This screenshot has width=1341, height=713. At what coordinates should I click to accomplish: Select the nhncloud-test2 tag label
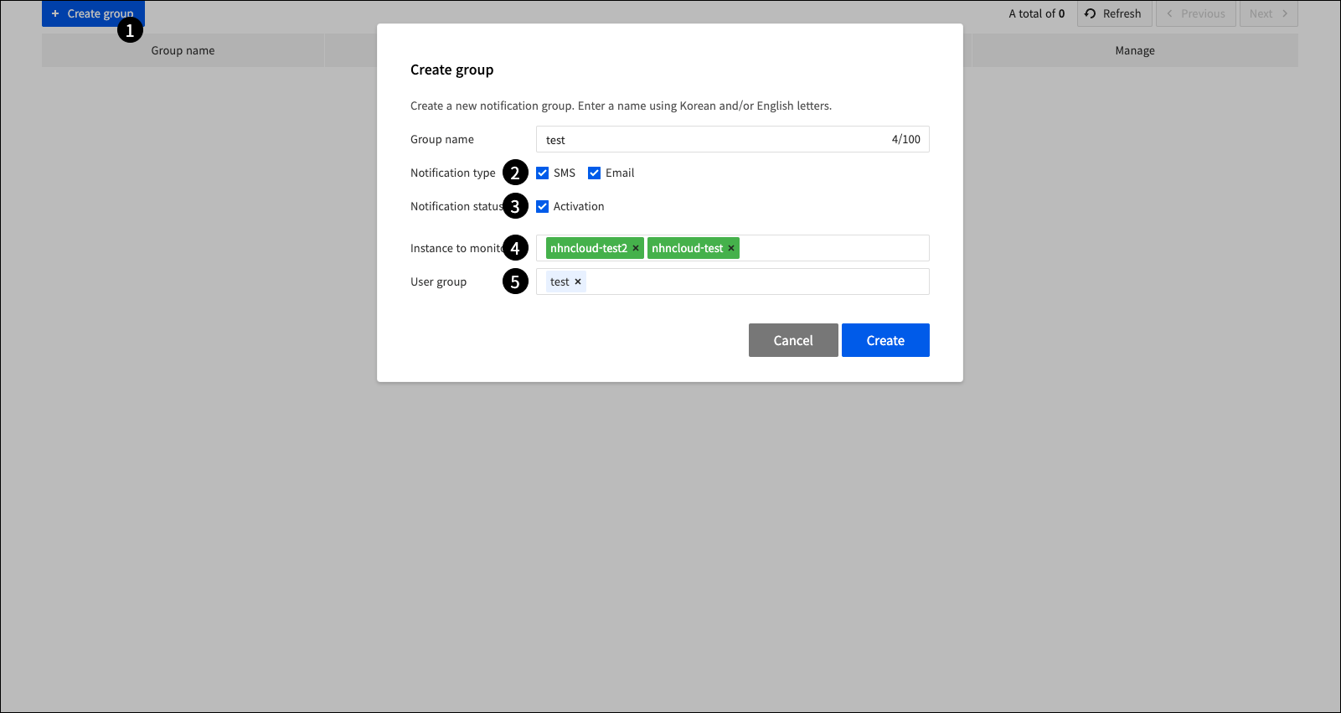coord(589,248)
